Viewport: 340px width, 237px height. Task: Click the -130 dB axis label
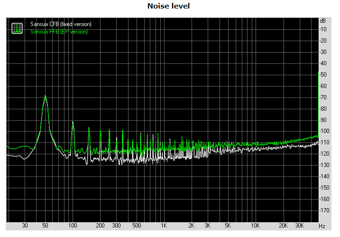click(x=325, y=165)
